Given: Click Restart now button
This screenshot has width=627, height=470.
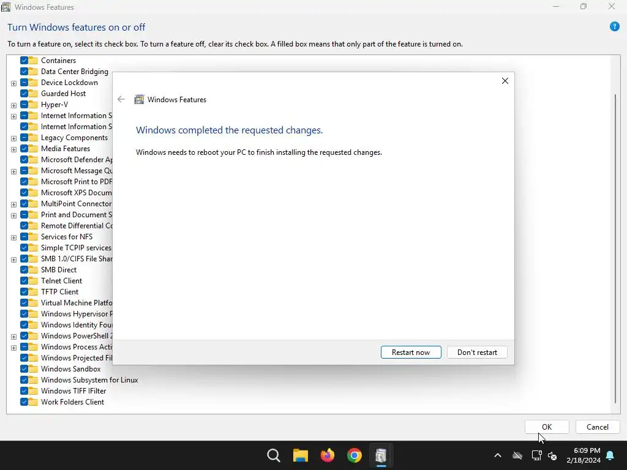Looking at the screenshot, I should (411, 352).
